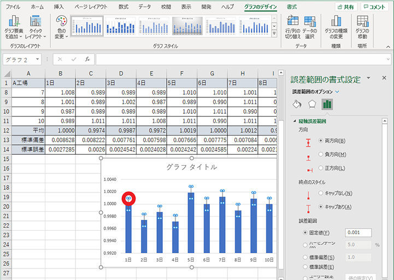Open the Formulas (数式) tab
The image size is (394, 280).
pyautogui.click(x=124, y=7)
